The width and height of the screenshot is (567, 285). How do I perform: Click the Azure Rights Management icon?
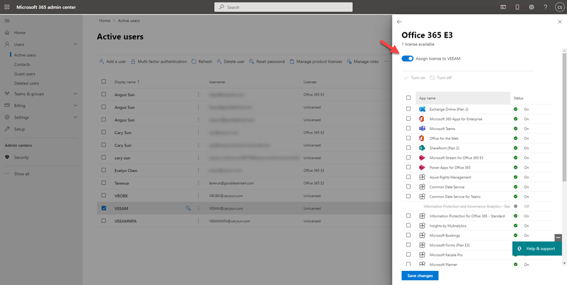(x=421, y=177)
